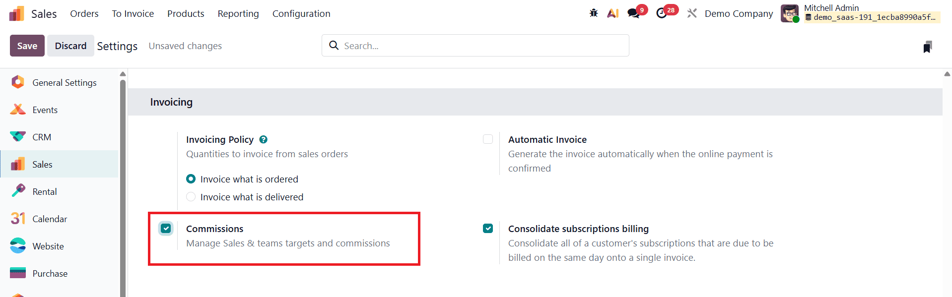Open the Mitchell Admin user menu
Screen dimensions: 952x297
831,8
